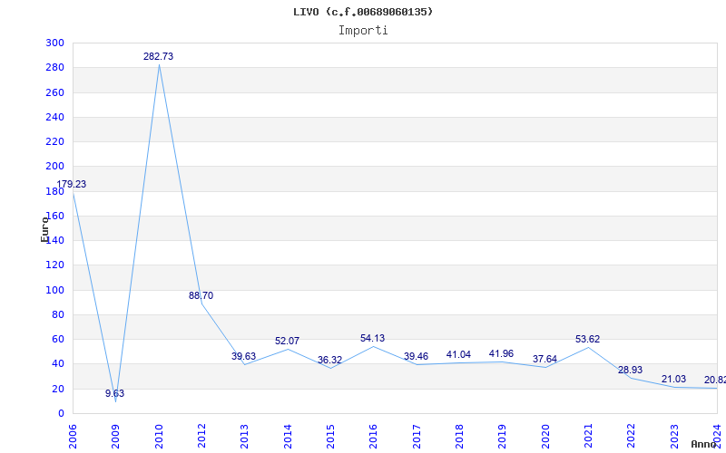Select the 52.07 value for 2014
This screenshot has height=453, width=726.
(x=287, y=342)
